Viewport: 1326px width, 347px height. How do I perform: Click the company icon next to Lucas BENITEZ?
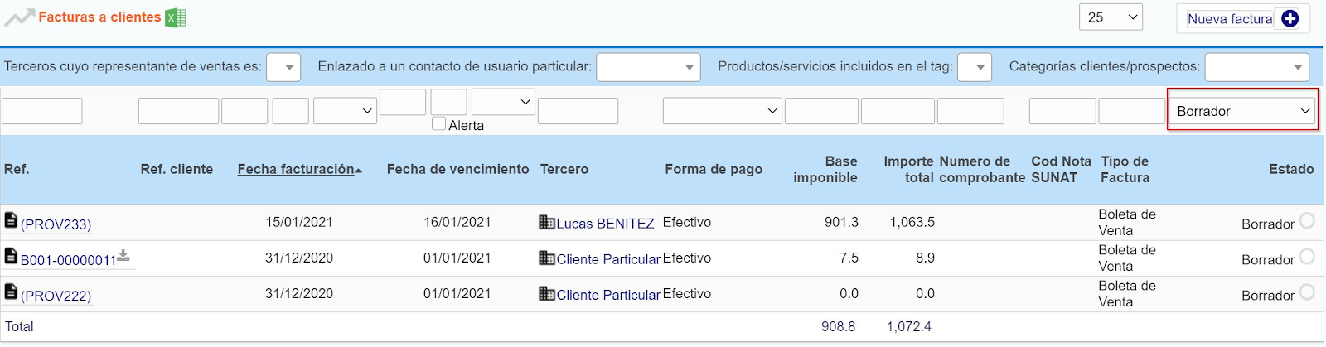tap(547, 222)
